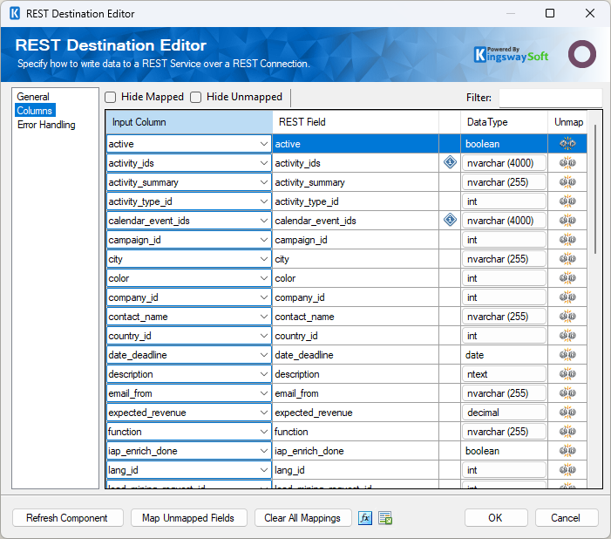Open the city input column dropdown
Image resolution: width=611 pixels, height=539 pixels.
264,259
